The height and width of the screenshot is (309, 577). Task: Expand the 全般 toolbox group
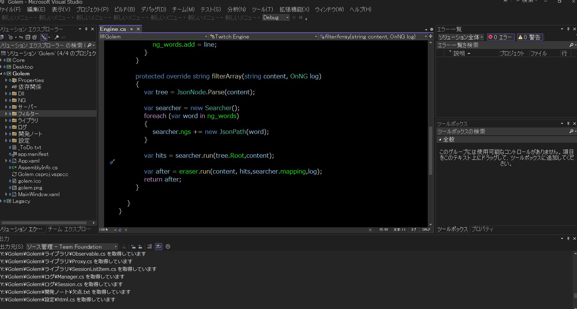440,140
